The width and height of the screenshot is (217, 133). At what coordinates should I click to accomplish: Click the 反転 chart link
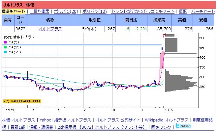coord(183,12)
